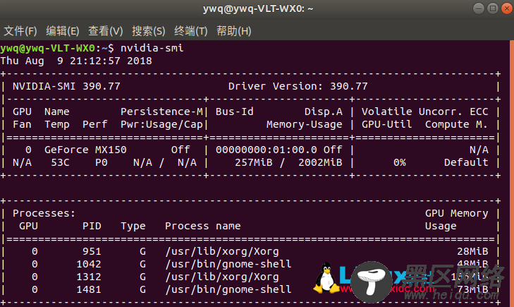This screenshot has width=514, height=307.
Task: Click the Bus-Id column header
Action: 235,112
